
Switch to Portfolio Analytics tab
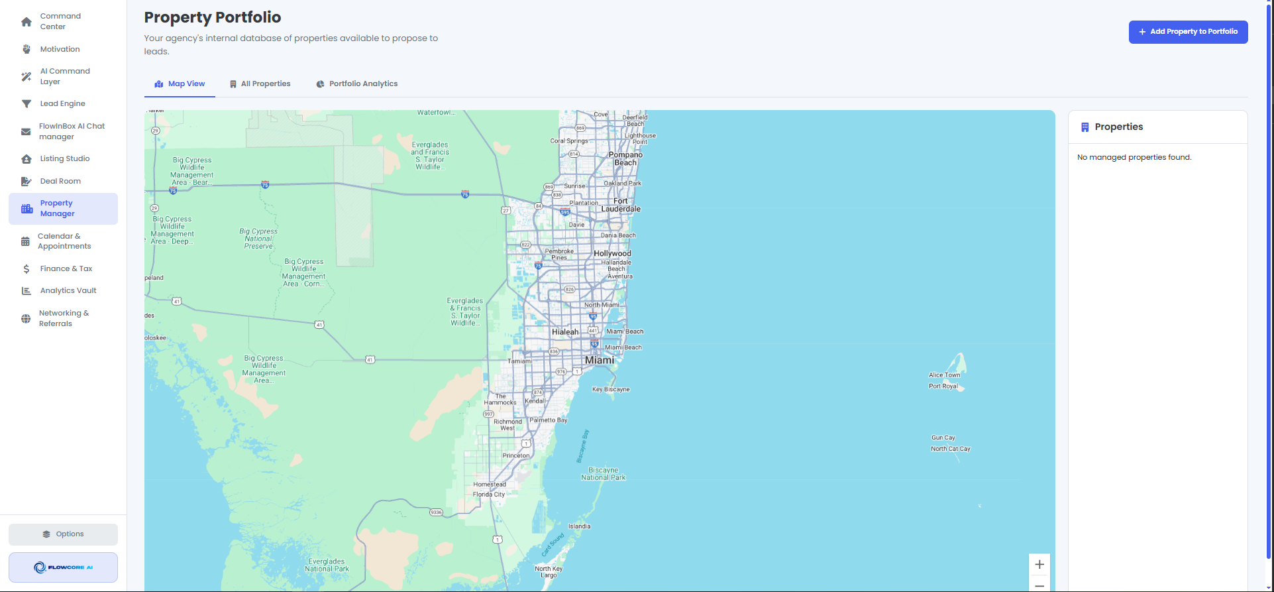[x=357, y=84]
